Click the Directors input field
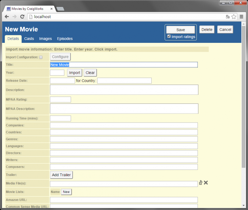The height and width of the screenshot is (210, 248). click(x=124, y=153)
